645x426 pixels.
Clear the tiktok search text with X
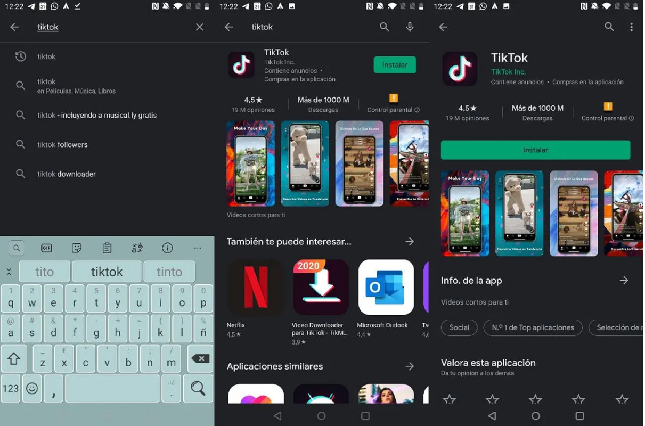point(200,27)
